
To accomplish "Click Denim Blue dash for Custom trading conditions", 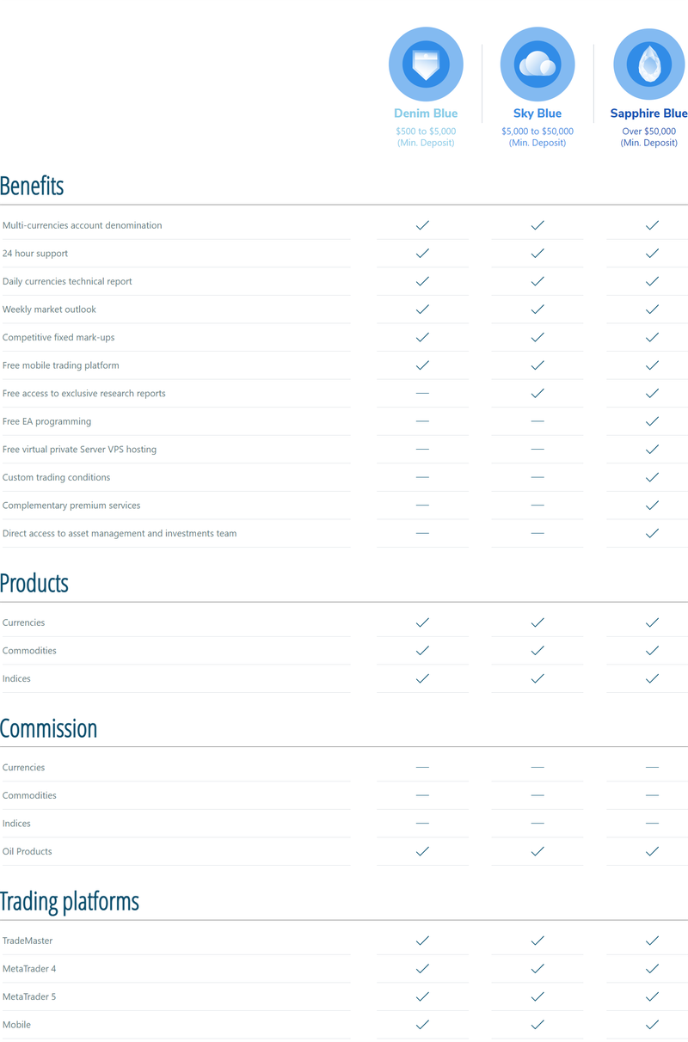I will point(422,477).
